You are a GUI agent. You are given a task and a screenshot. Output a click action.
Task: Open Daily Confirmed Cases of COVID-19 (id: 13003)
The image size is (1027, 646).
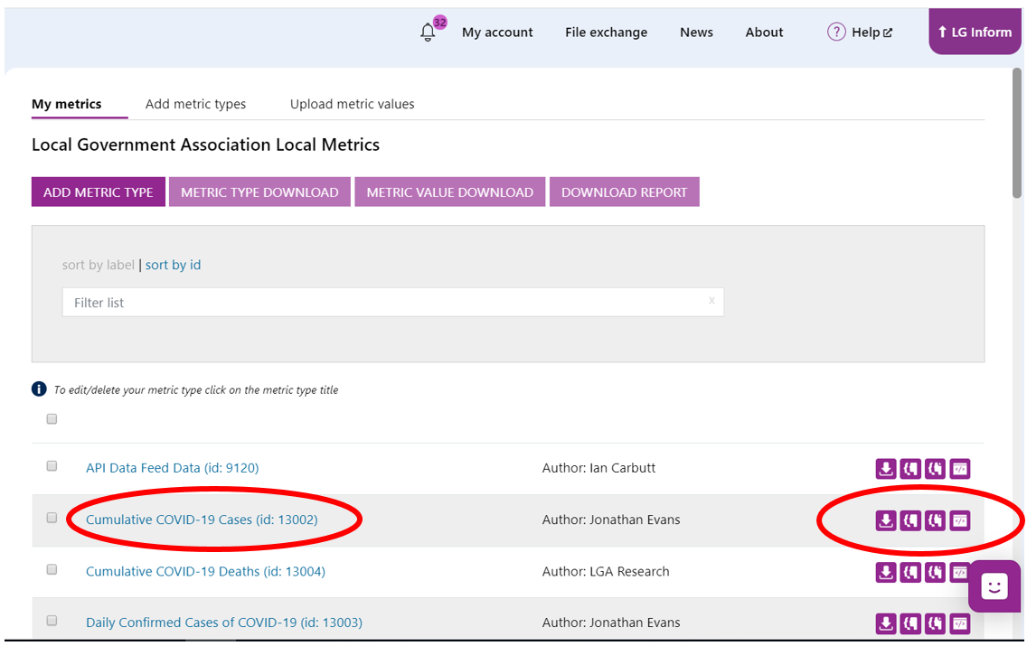tap(224, 623)
